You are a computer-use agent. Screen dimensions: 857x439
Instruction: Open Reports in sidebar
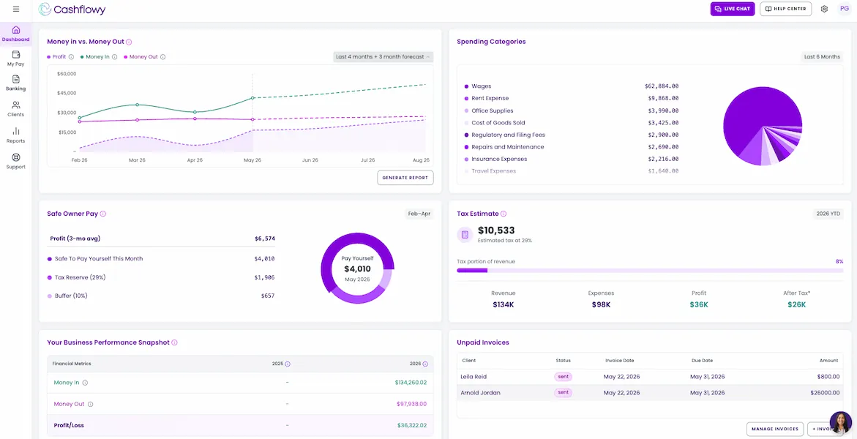[x=16, y=135]
